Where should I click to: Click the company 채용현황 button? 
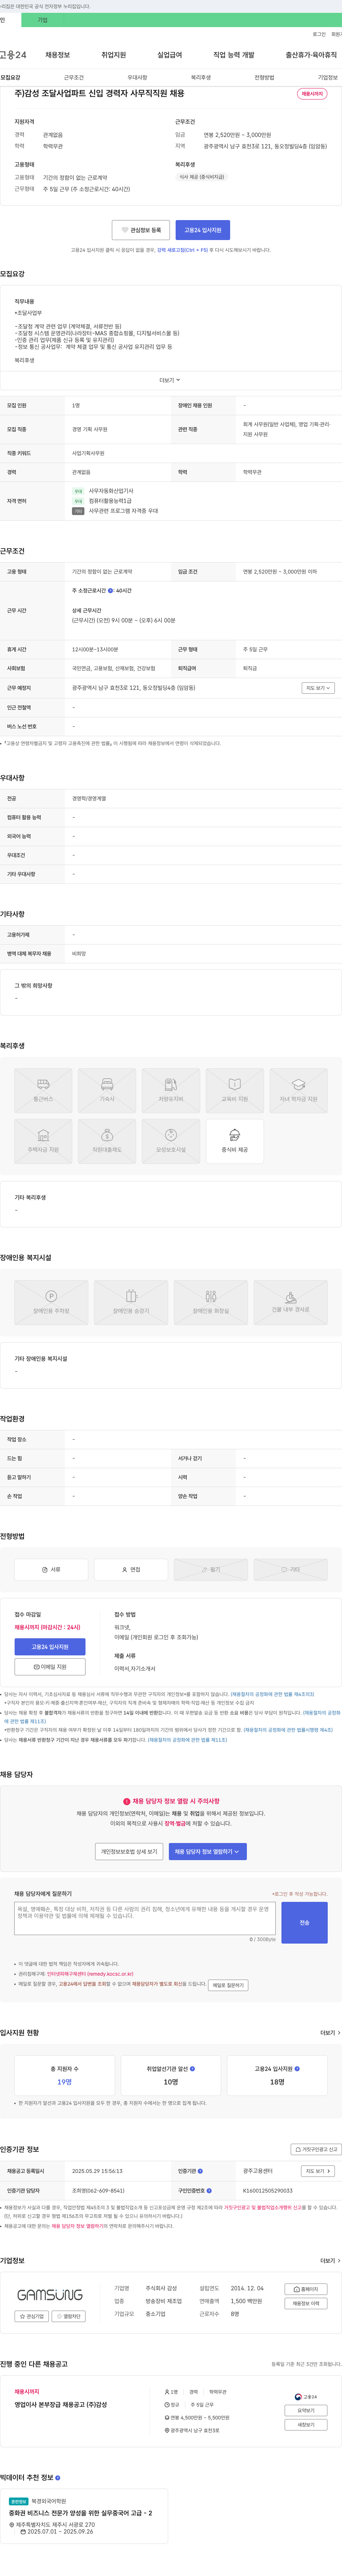coord(306,2303)
